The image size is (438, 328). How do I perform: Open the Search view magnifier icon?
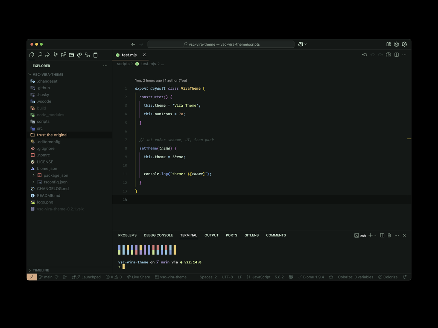click(40, 55)
